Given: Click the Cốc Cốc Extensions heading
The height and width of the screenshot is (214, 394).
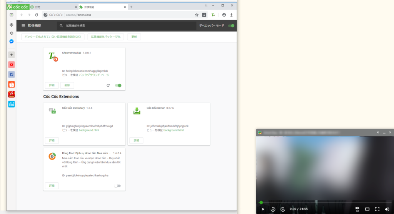Looking at the screenshot, I should (x=61, y=97).
